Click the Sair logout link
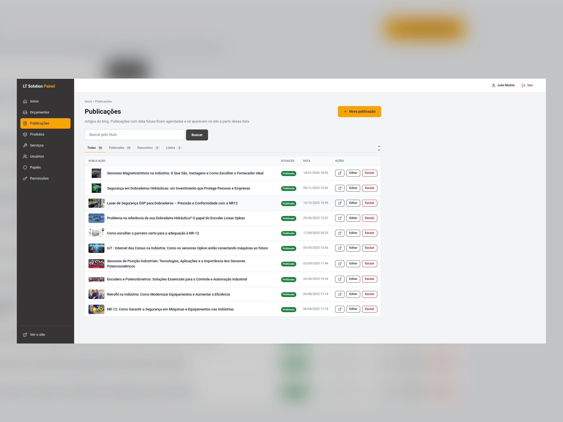This screenshot has width=563, height=422. [x=527, y=85]
